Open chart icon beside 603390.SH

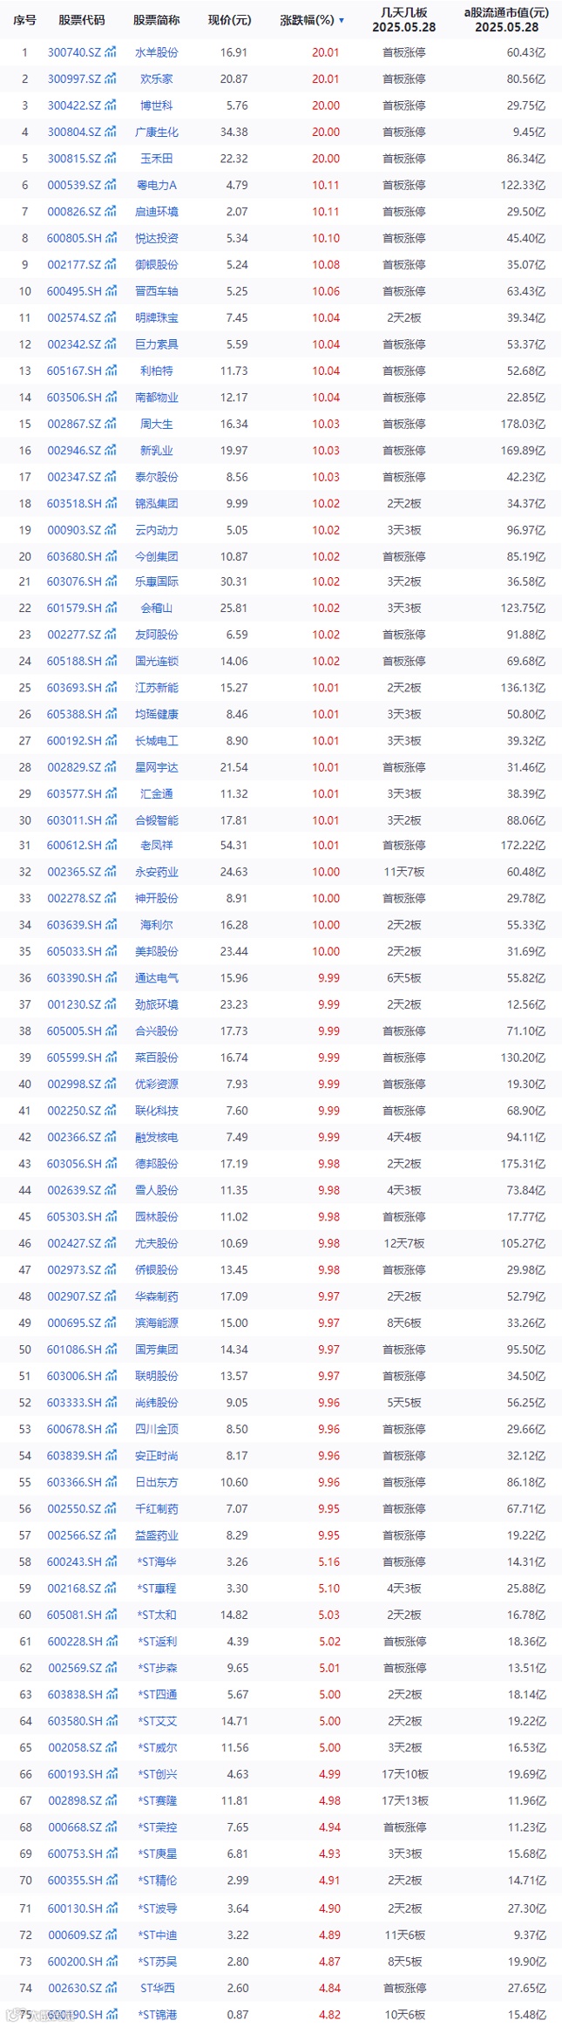point(111,978)
